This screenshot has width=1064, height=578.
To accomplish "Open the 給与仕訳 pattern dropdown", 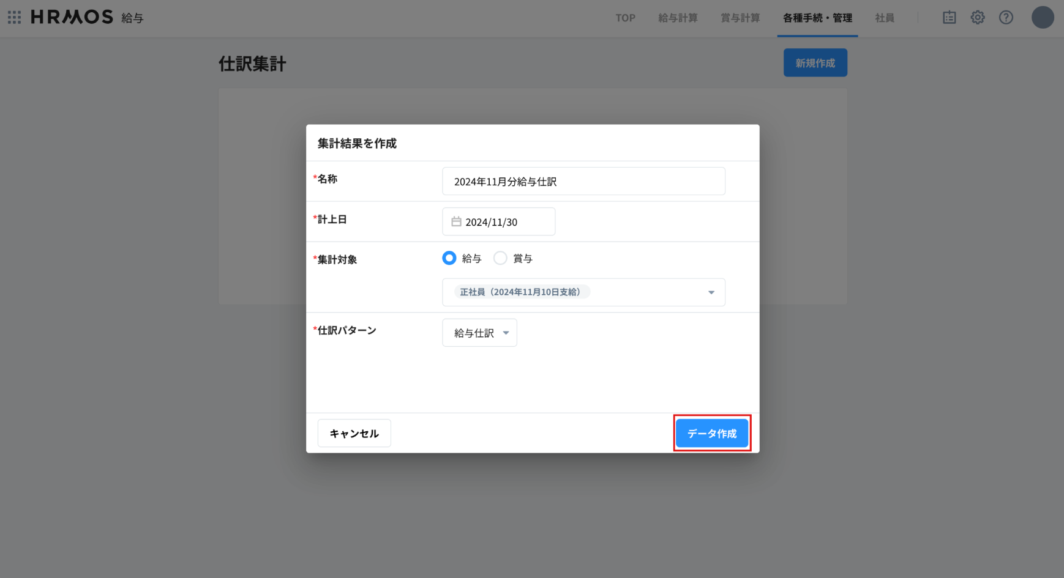I will click(x=479, y=333).
